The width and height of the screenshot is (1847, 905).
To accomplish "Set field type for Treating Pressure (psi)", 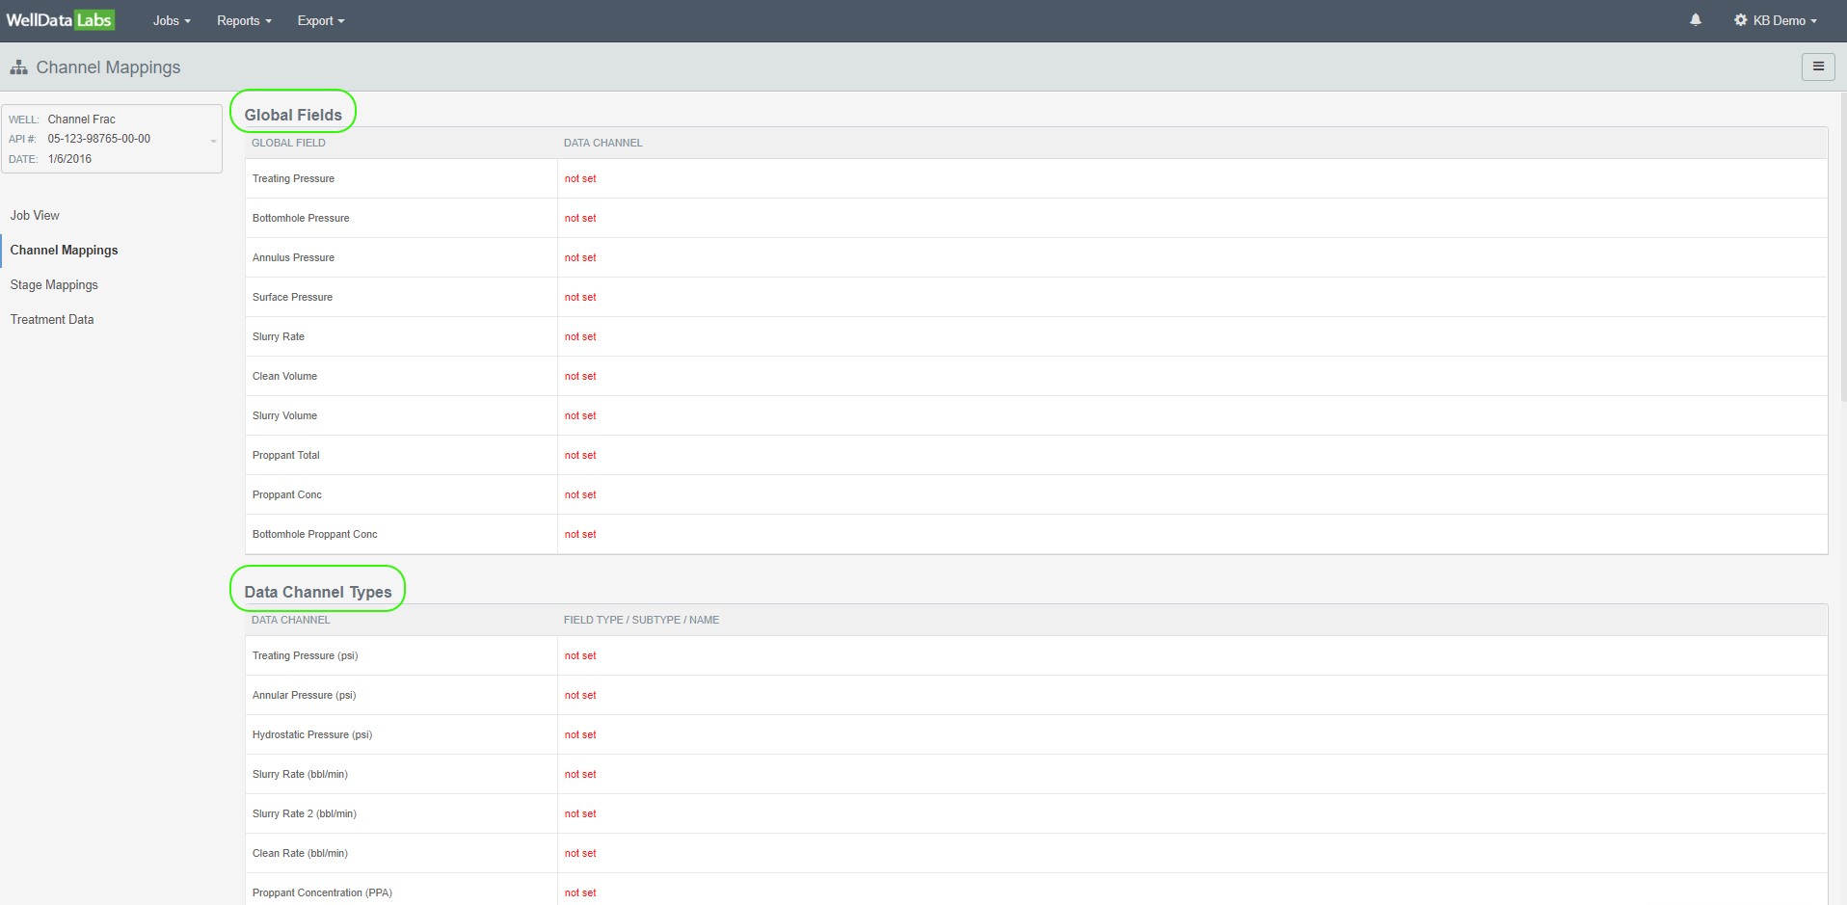I will click(x=580, y=655).
